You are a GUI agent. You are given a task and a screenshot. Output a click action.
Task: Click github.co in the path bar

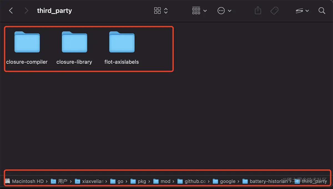[x=192, y=181]
